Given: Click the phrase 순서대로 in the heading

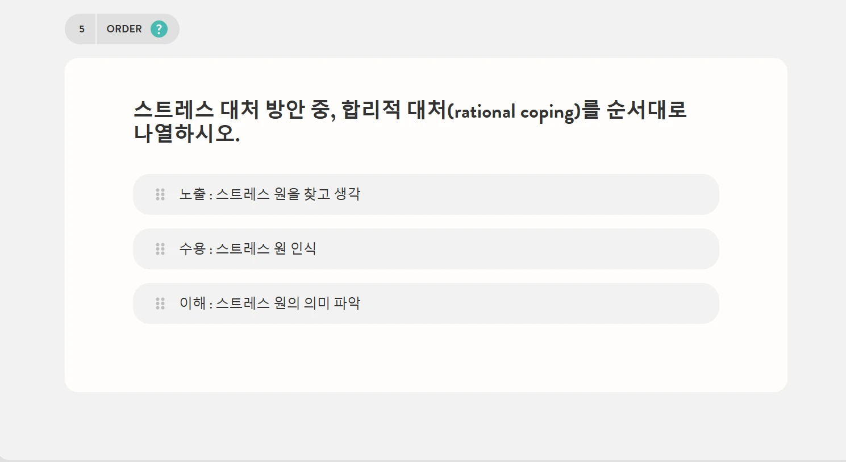Looking at the screenshot, I should click(647, 110).
